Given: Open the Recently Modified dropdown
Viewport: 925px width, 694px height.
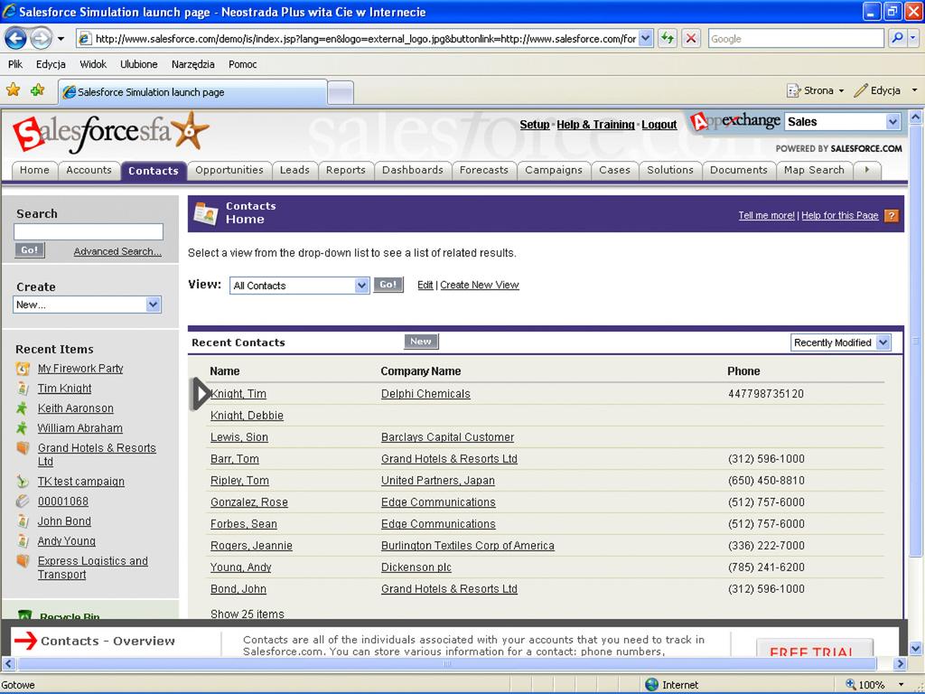Looking at the screenshot, I should [x=883, y=342].
